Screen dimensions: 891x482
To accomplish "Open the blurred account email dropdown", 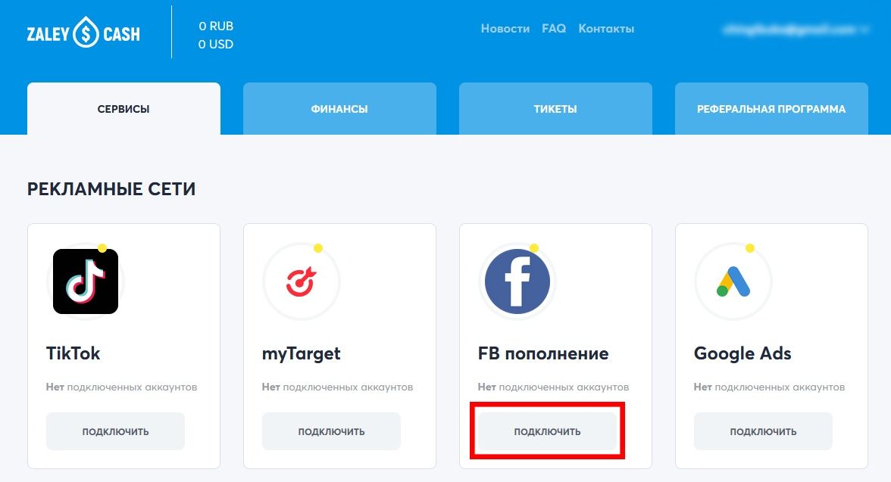I will pos(796,29).
